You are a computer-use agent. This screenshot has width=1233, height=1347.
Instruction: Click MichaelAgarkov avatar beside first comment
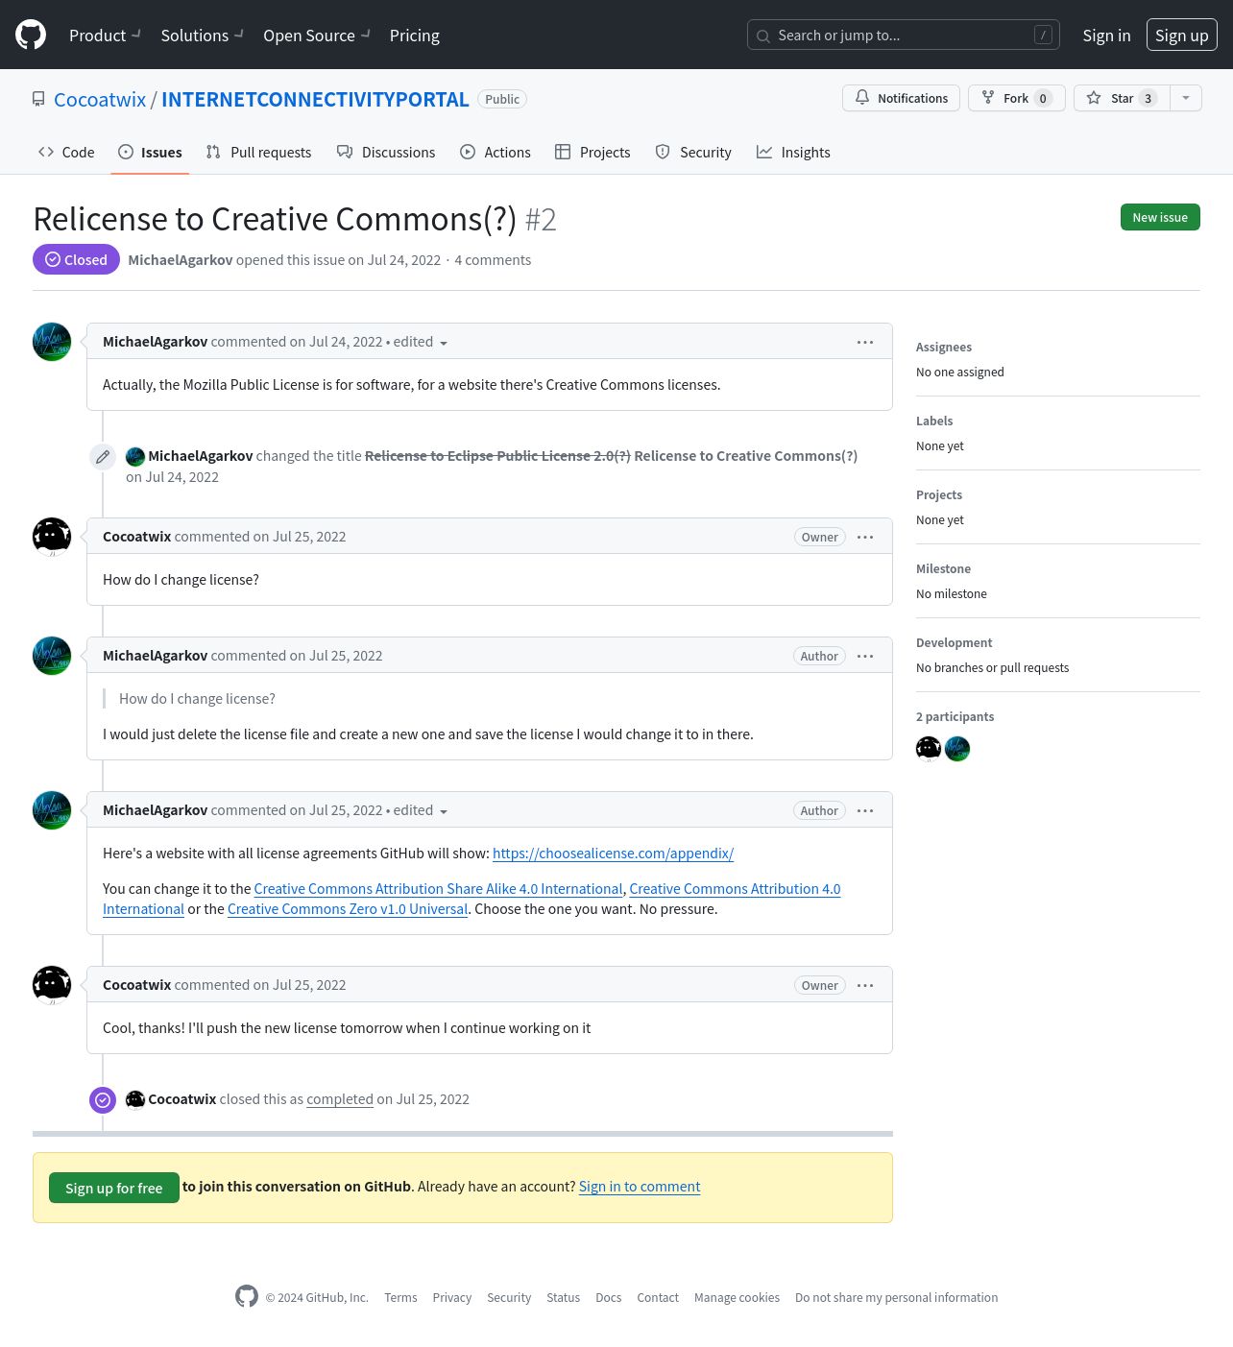pos(52,342)
